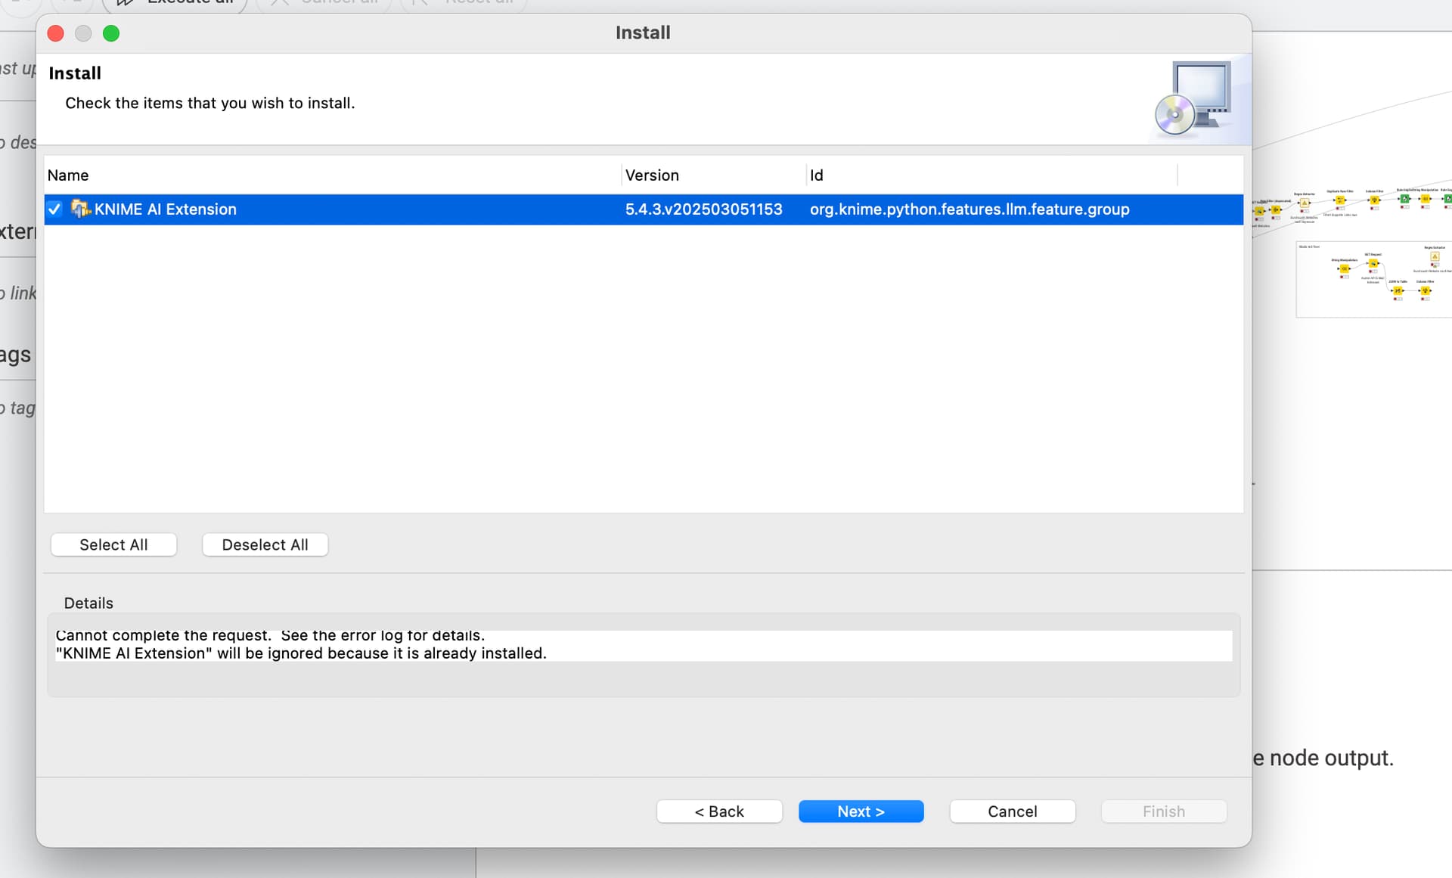Click version 5.4.3.v202503051153 cell
The image size is (1452, 878).
click(x=703, y=209)
